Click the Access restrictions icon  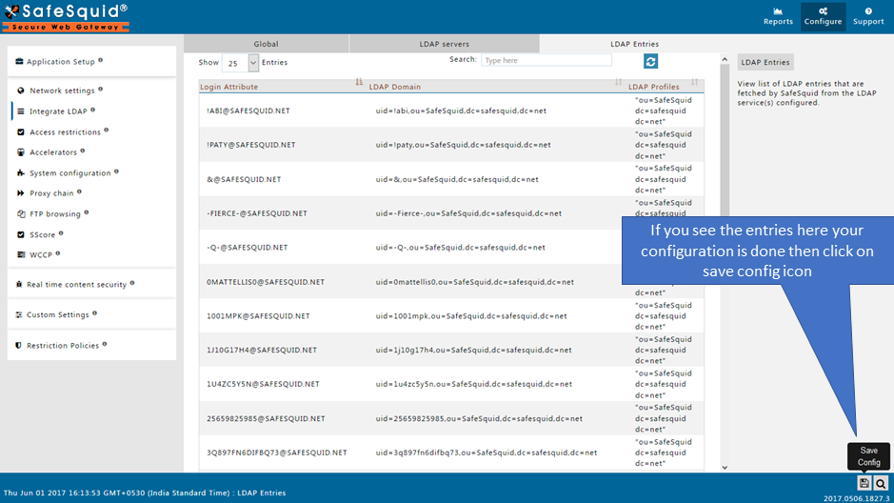click(x=21, y=131)
